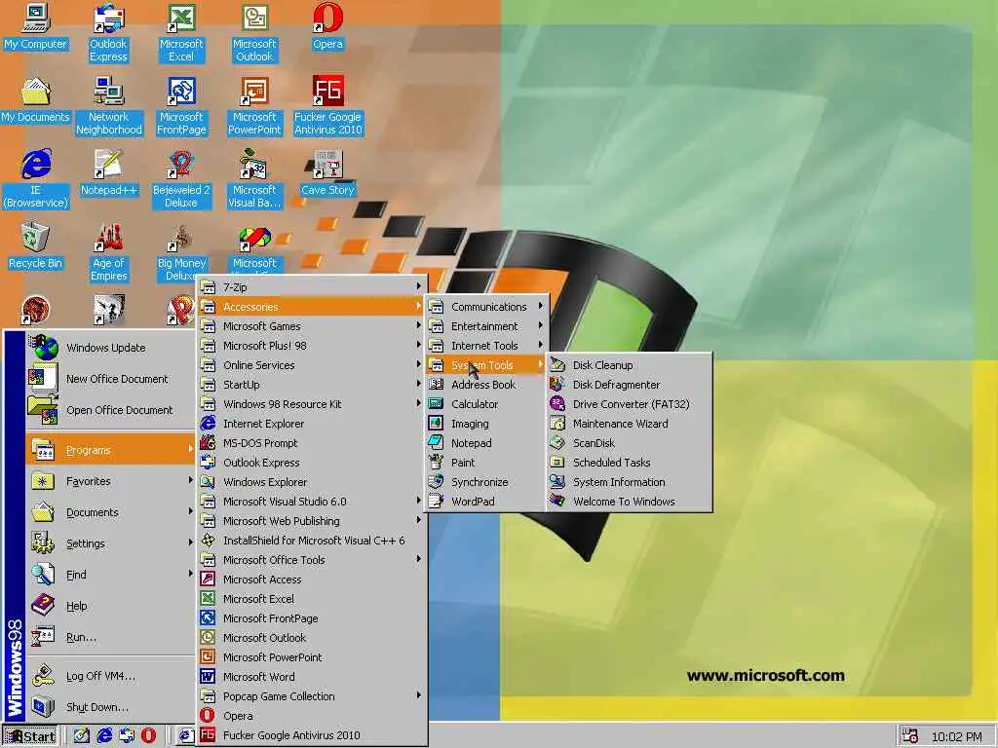Click the Start button
998x748 pixels.
coord(30,736)
